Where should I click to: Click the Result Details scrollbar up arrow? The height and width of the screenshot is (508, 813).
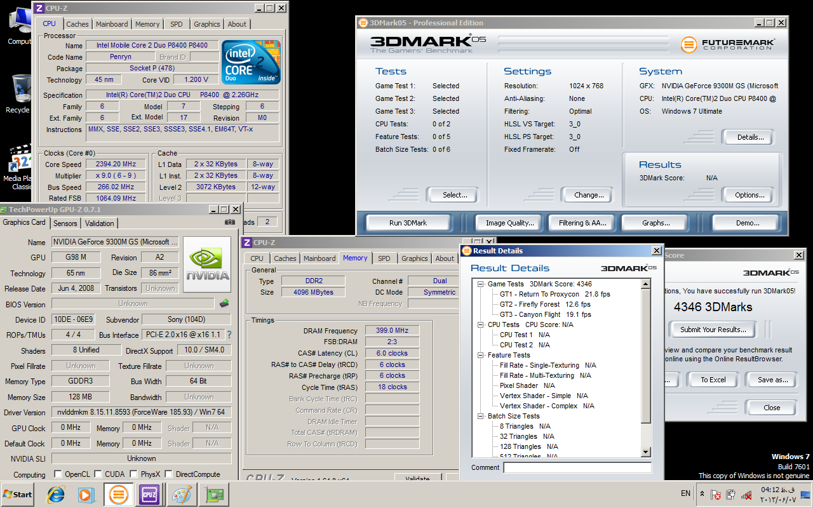point(646,284)
